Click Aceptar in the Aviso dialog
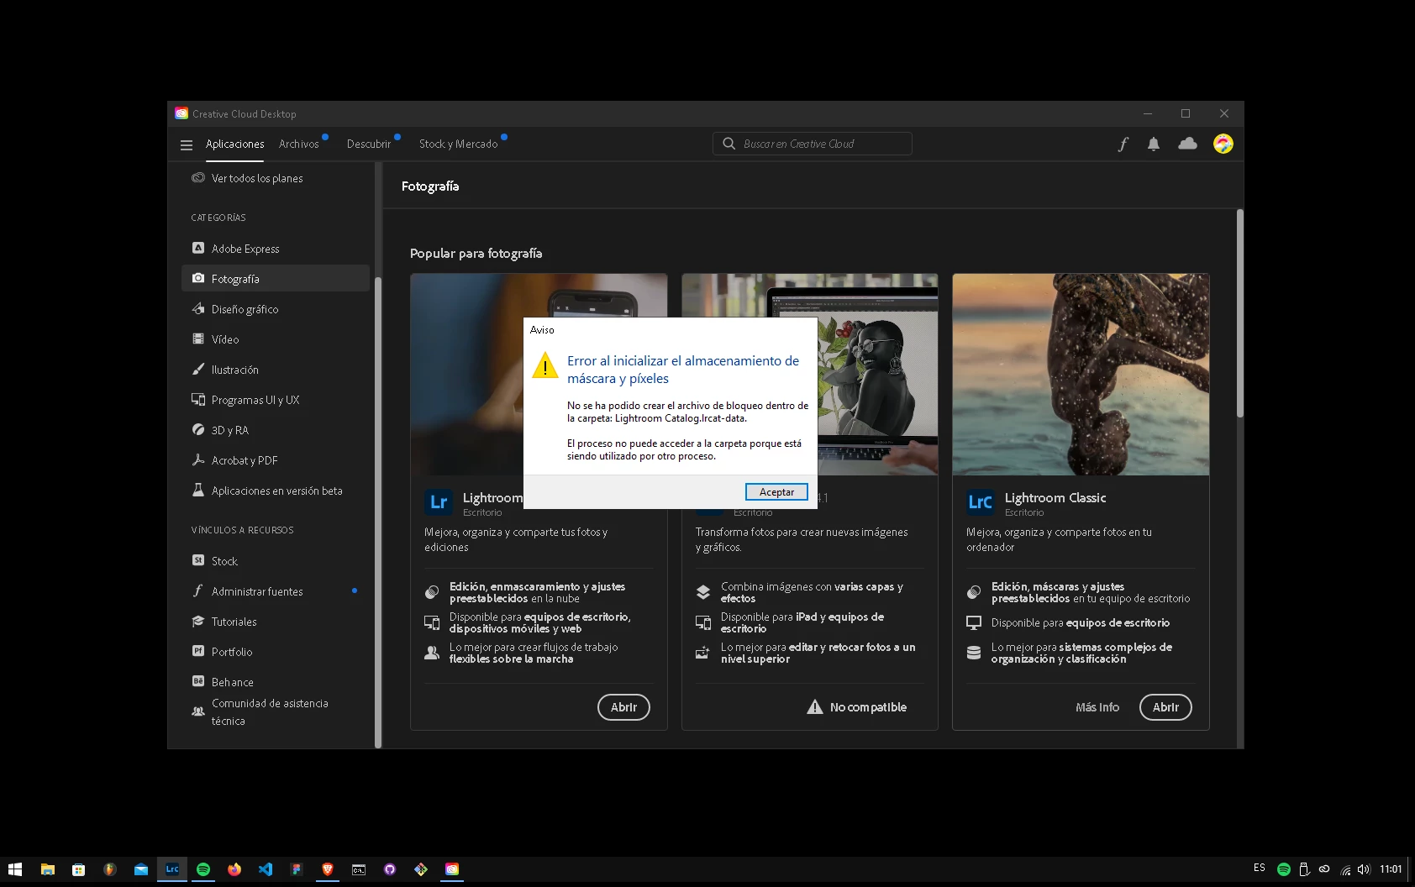Viewport: 1415px width, 887px height. 776,492
